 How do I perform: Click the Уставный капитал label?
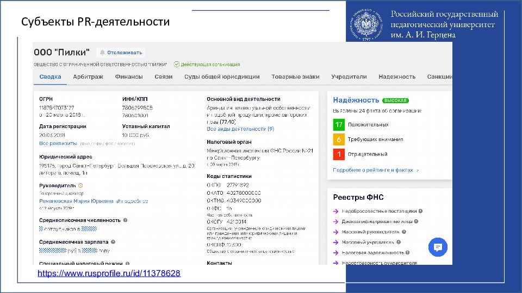pyautogui.click(x=146, y=126)
